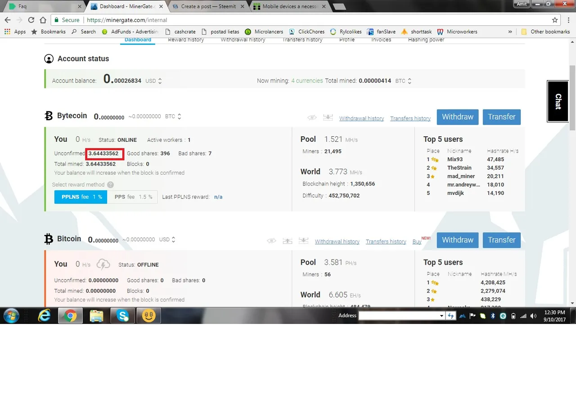Click the Bluetooth tray icon
The width and height of the screenshot is (576, 405).
493,316
